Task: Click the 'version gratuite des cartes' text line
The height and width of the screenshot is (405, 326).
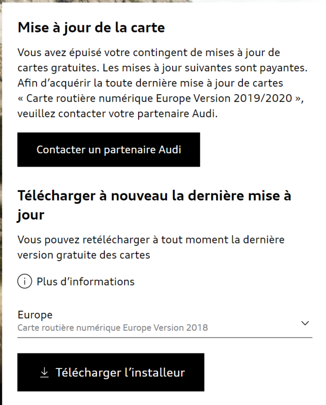Action: (x=84, y=255)
